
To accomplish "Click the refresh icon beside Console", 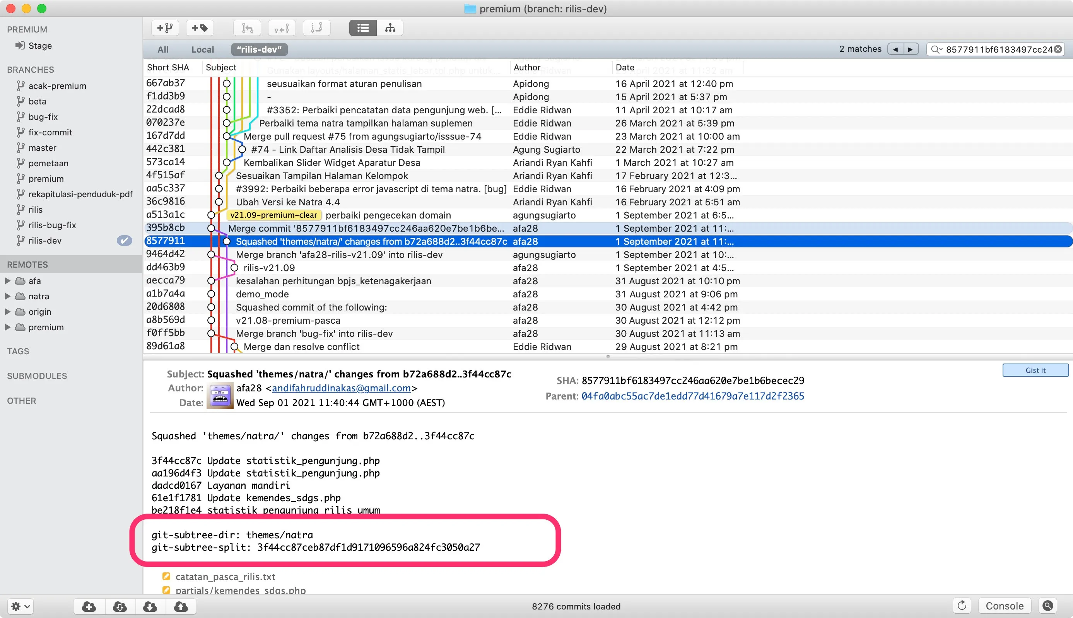I will [x=962, y=606].
